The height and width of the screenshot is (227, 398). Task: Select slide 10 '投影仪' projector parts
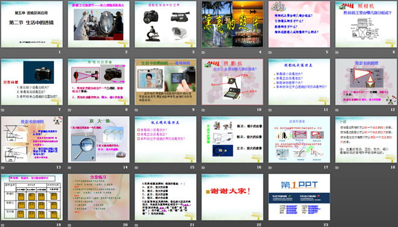pyautogui.click(x=232, y=82)
